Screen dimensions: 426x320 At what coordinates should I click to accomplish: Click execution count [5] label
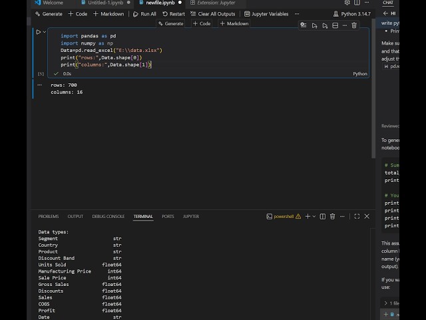41,74
